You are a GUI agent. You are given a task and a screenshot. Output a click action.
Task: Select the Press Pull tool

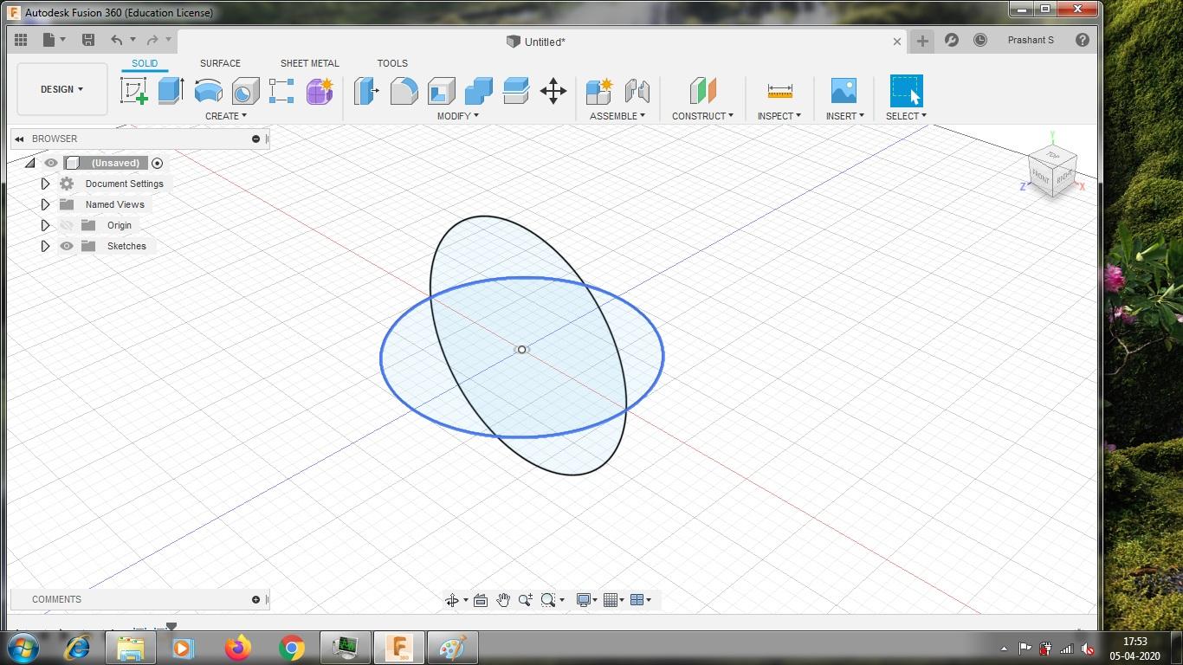click(366, 91)
